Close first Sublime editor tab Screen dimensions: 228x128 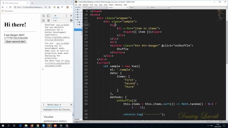tap(107, 7)
